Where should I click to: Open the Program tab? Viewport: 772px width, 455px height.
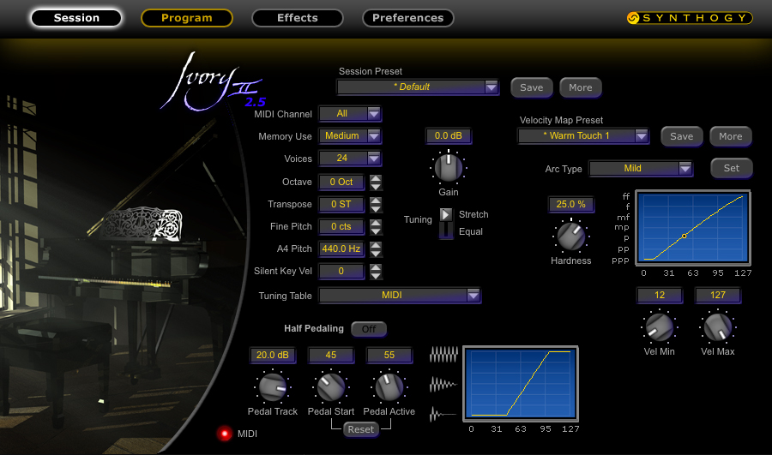[187, 18]
